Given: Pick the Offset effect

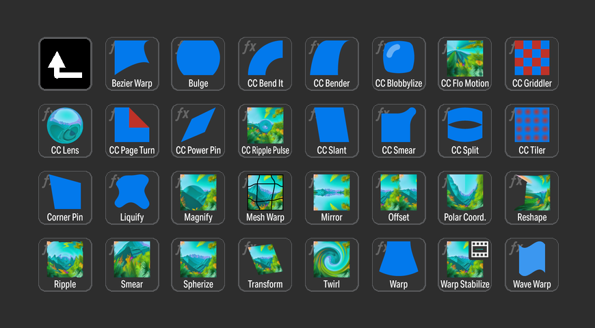Looking at the screenshot, I should click(x=399, y=197).
